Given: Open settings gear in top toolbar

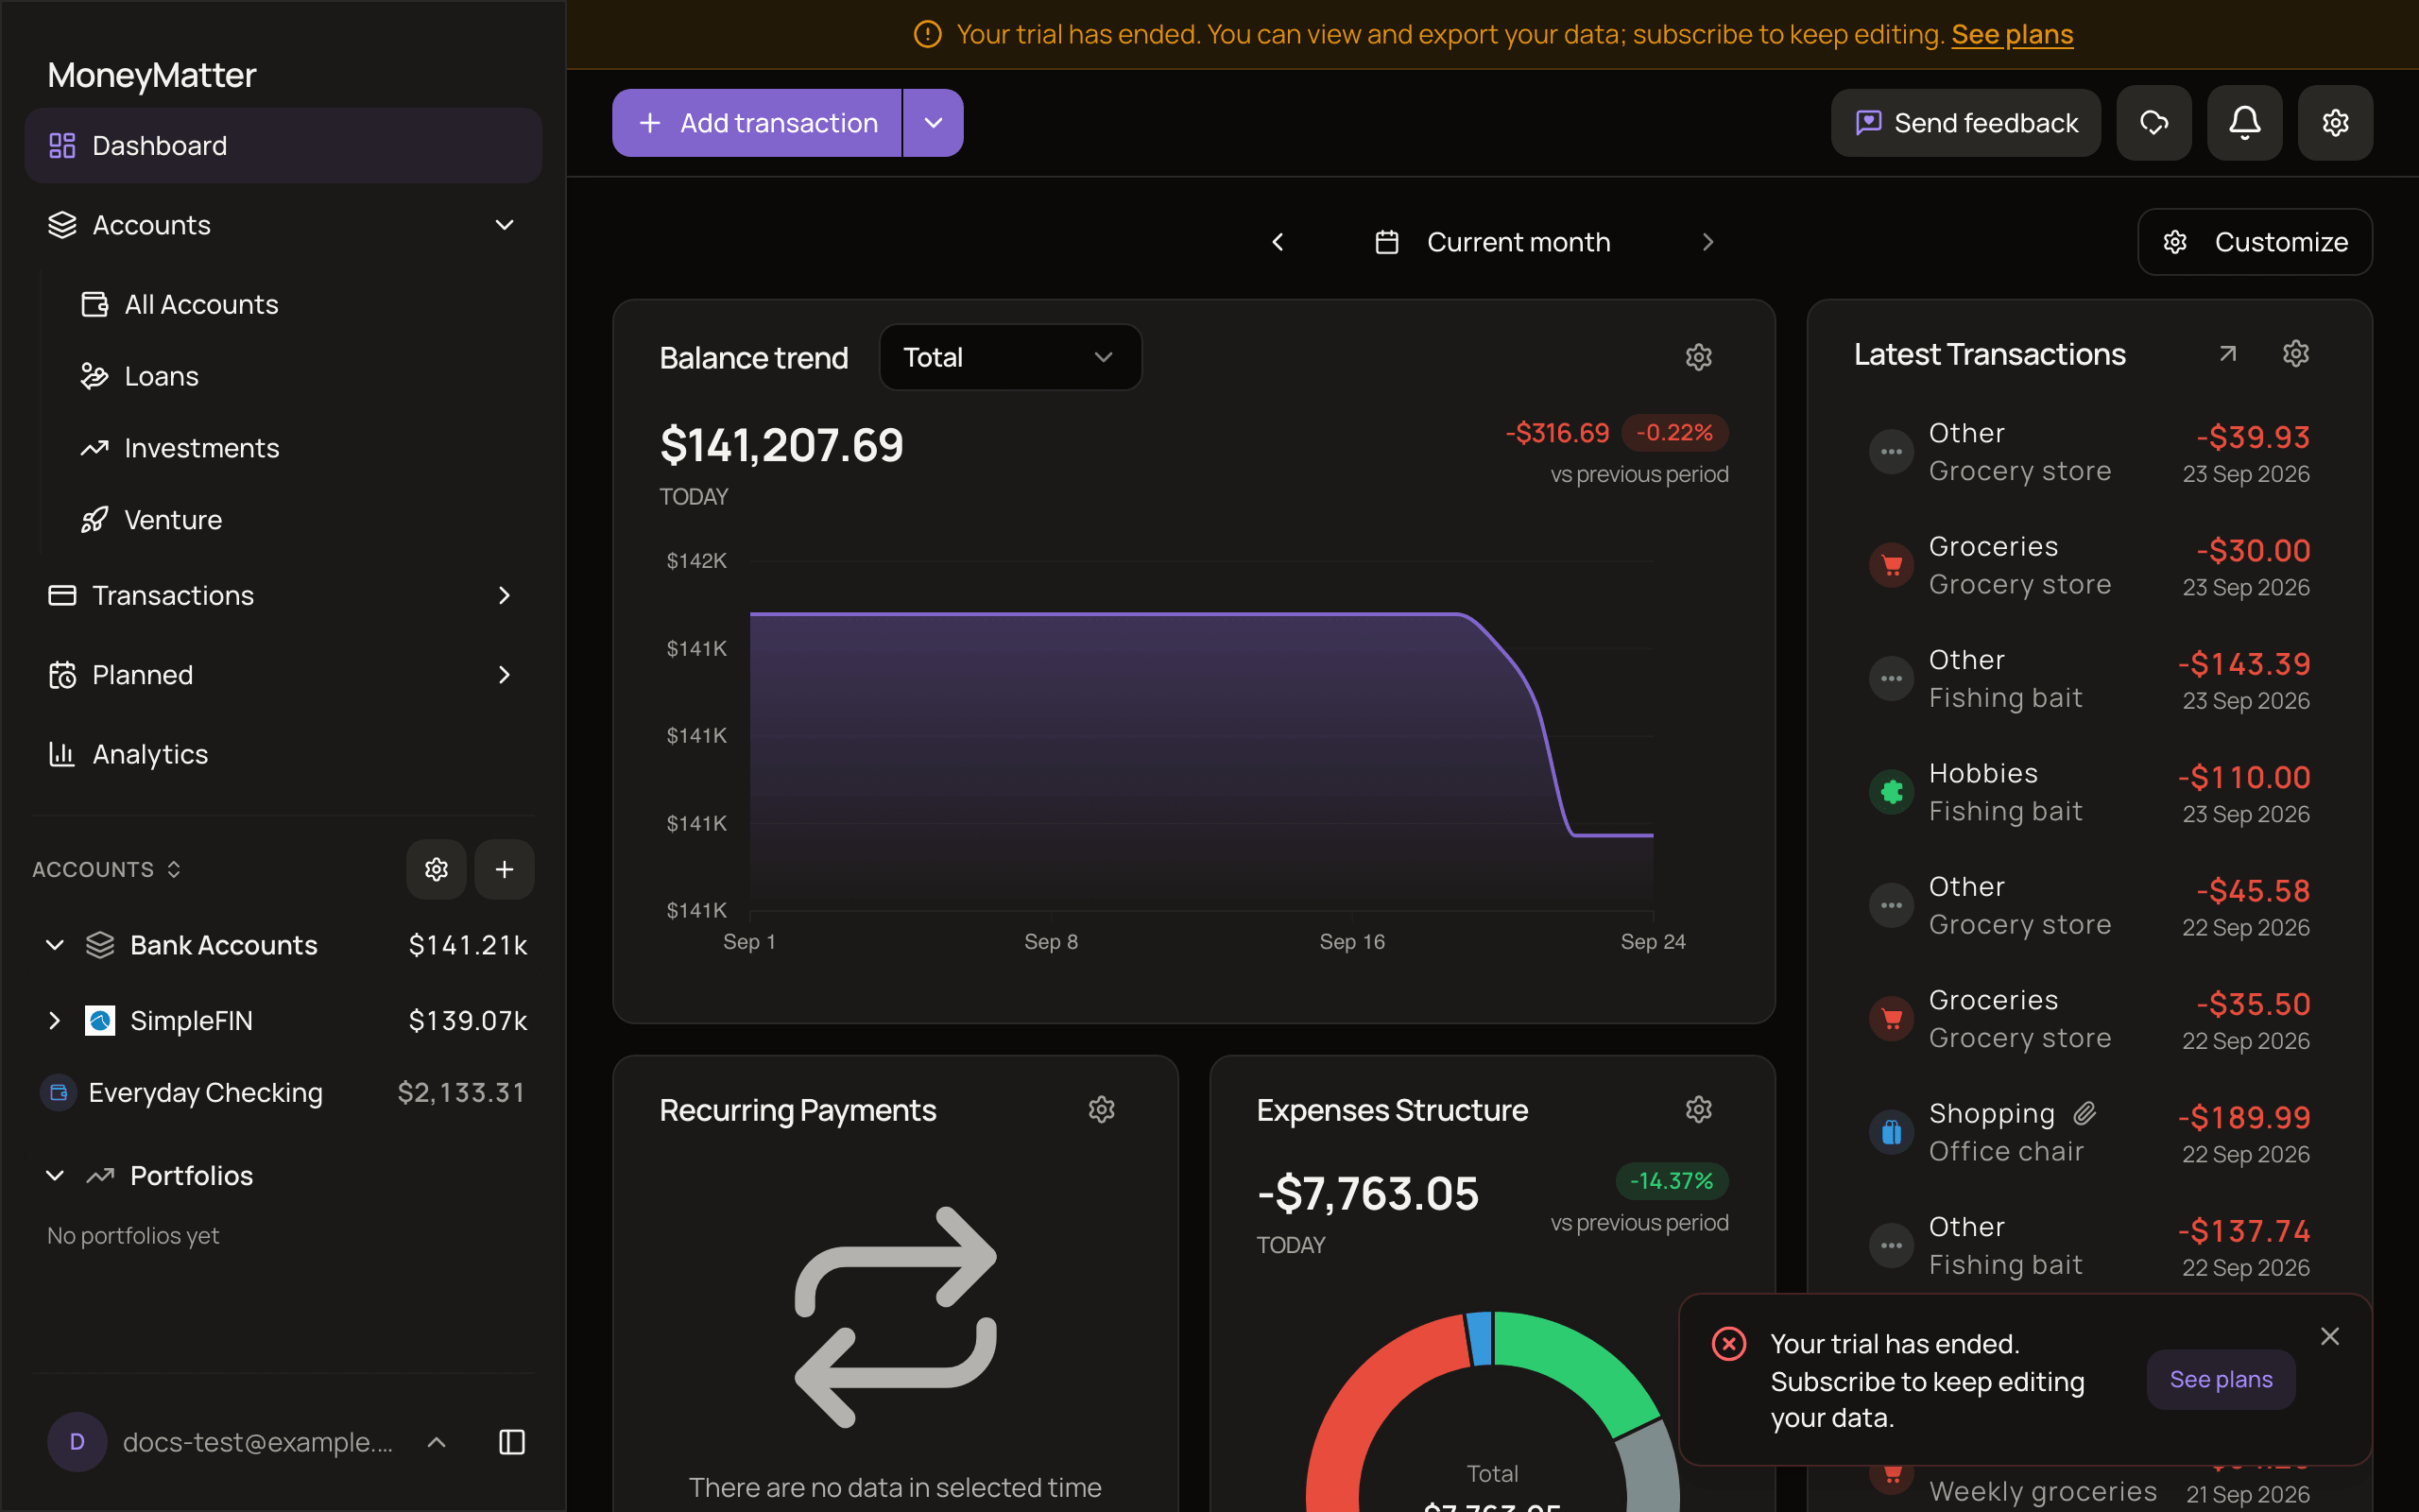Looking at the screenshot, I should tap(2335, 123).
